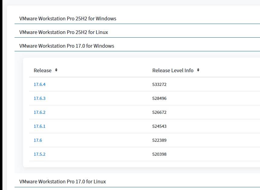This screenshot has height=190, width=260.
Task: Open release 17.6.1 link
Action: 39,126
